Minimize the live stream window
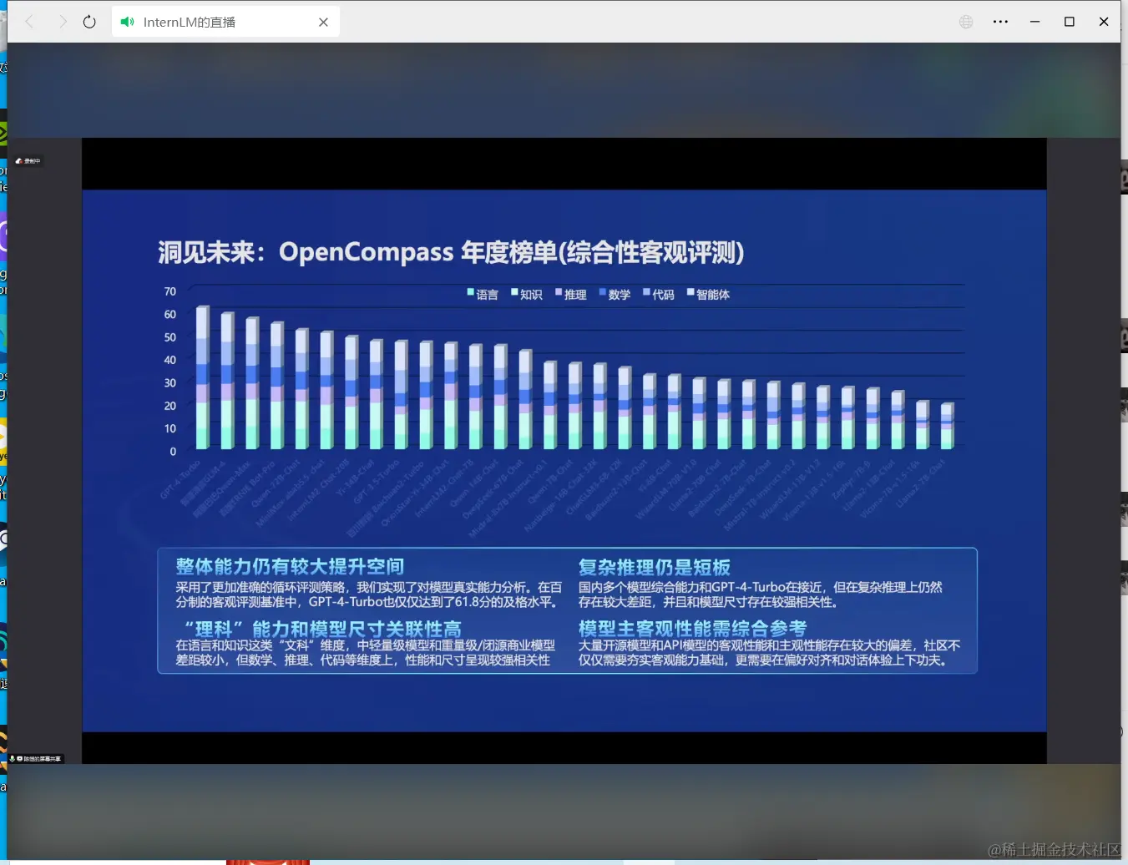 1034,22
